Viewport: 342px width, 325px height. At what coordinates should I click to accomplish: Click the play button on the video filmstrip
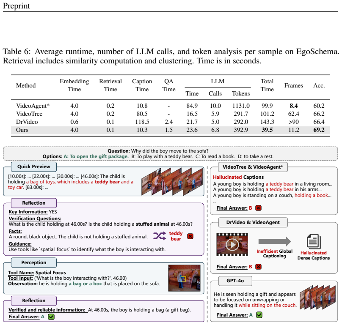point(232,245)
